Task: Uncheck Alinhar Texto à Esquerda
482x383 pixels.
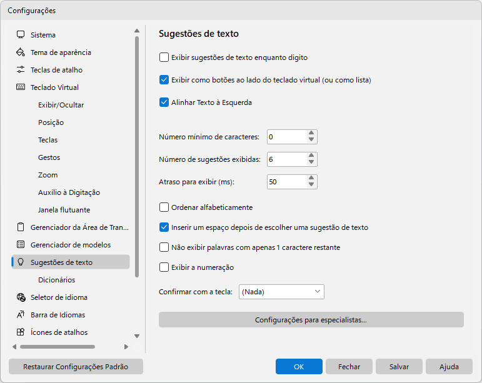Action: pos(164,102)
